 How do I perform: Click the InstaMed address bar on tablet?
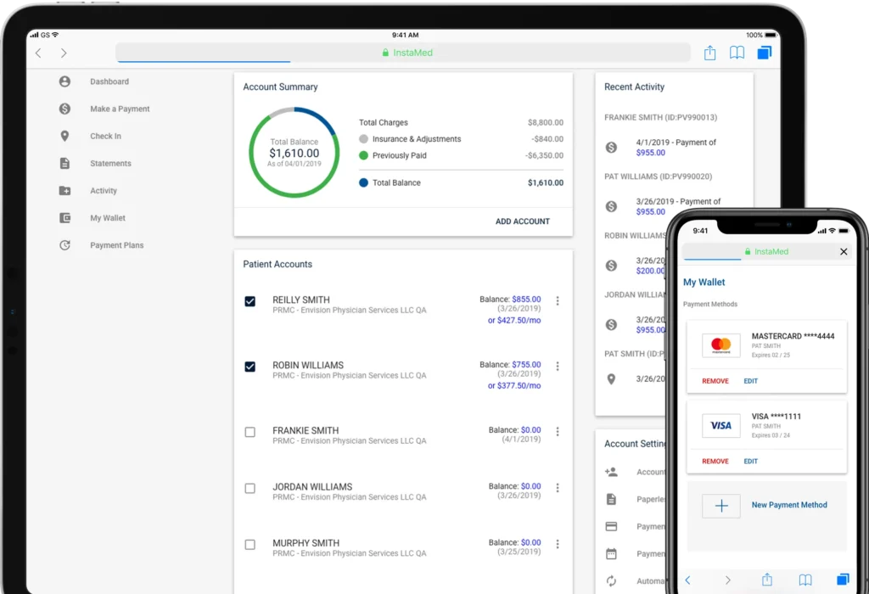(x=403, y=53)
